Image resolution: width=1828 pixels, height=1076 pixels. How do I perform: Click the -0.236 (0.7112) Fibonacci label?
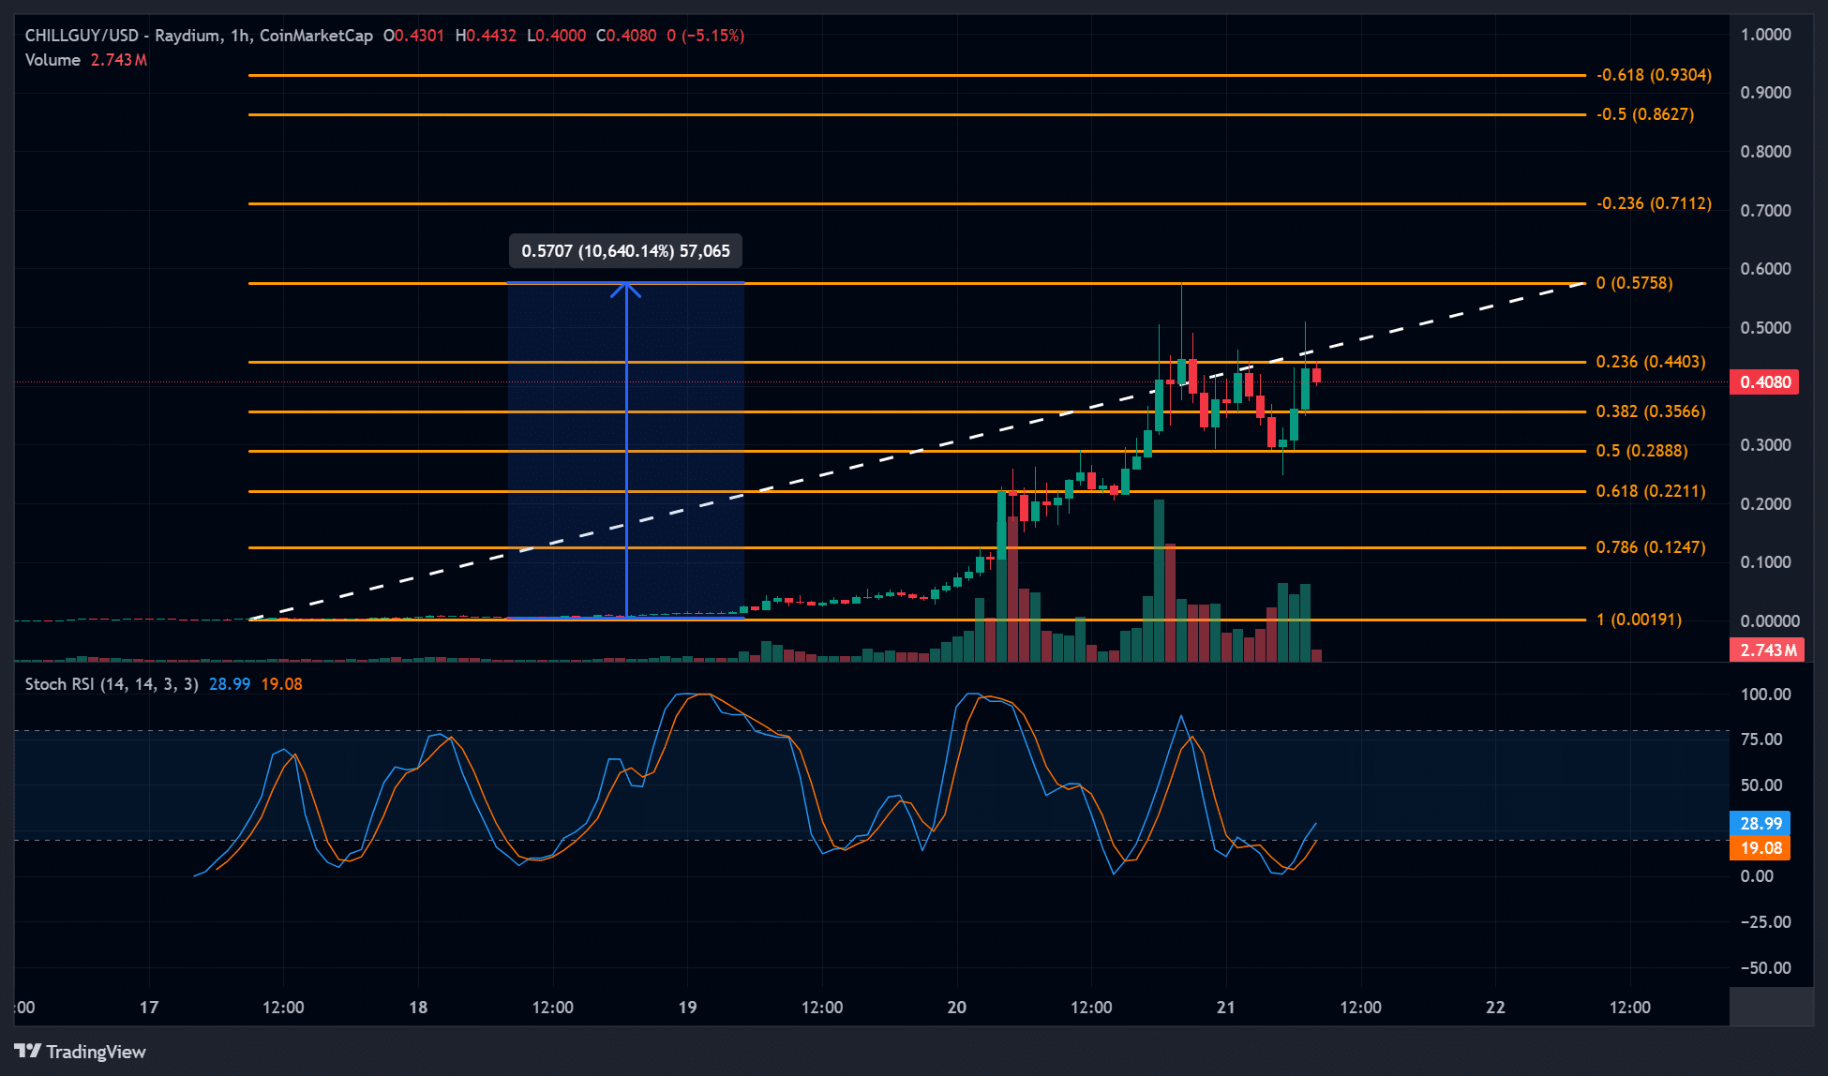[1655, 203]
